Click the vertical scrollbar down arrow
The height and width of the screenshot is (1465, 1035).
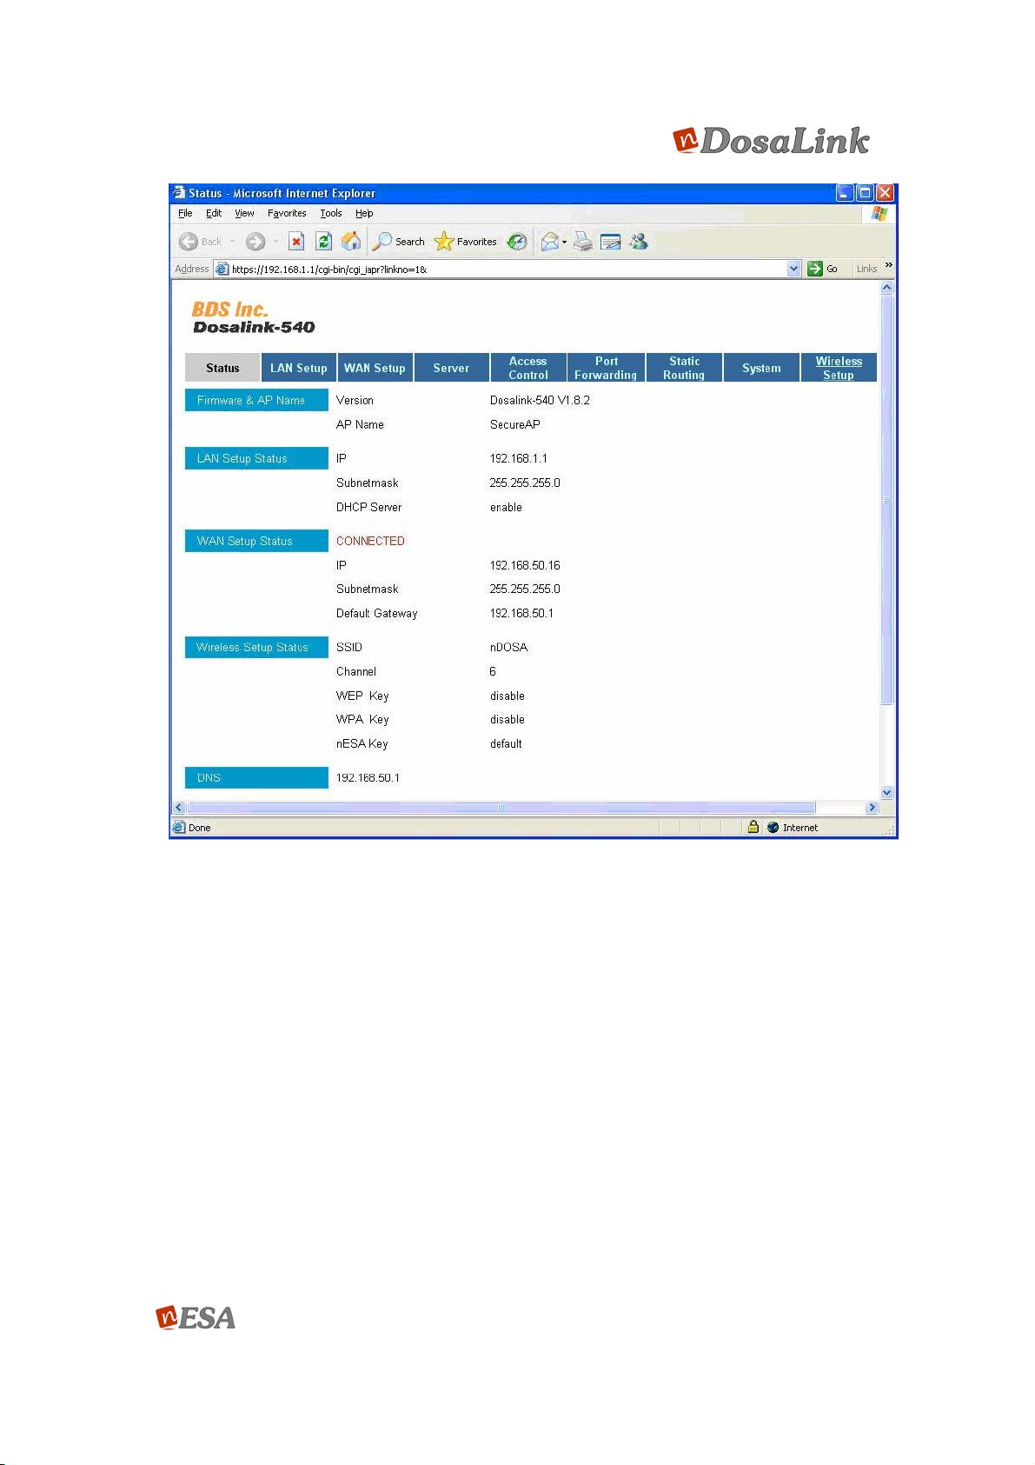(886, 792)
